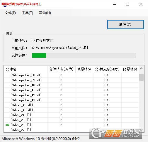Maximize the window
148x142 pixels.
click(127, 4)
